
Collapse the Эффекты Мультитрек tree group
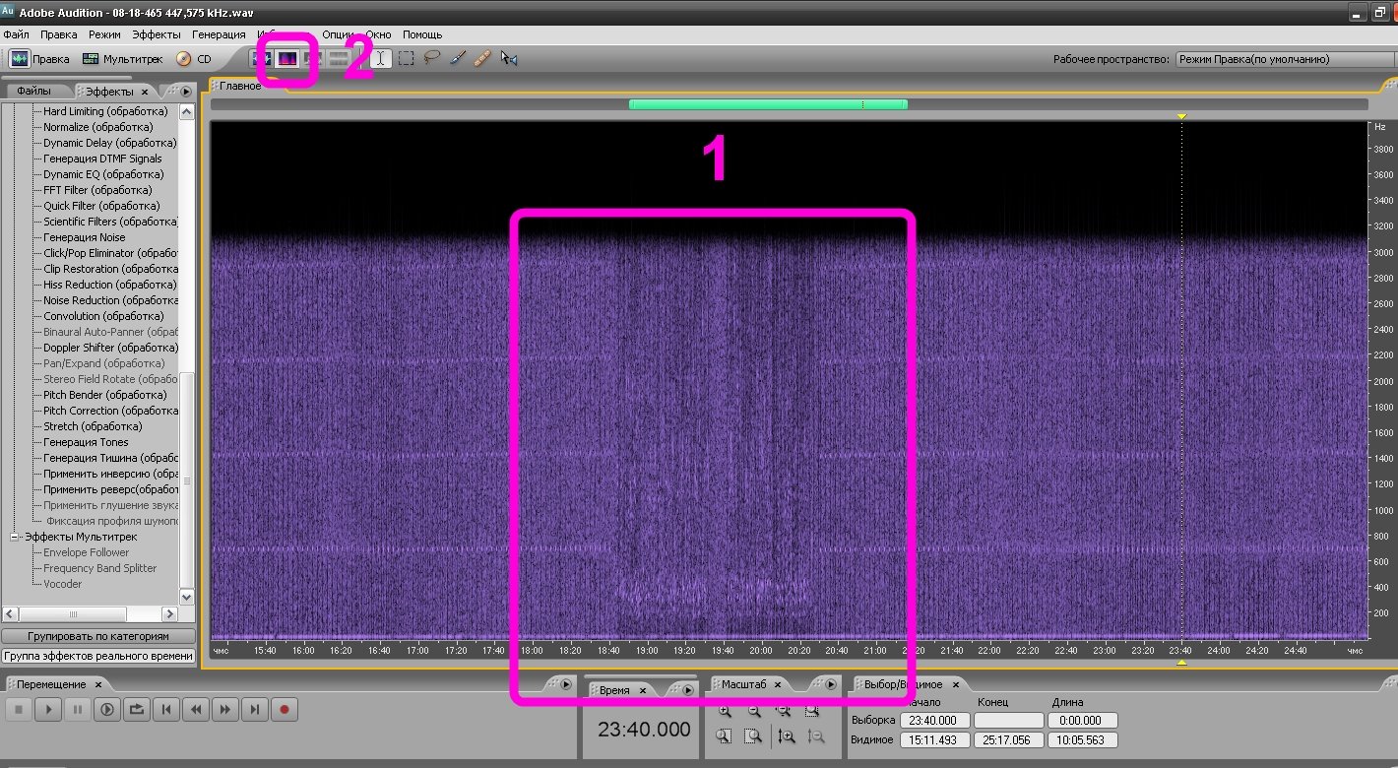click(x=15, y=537)
